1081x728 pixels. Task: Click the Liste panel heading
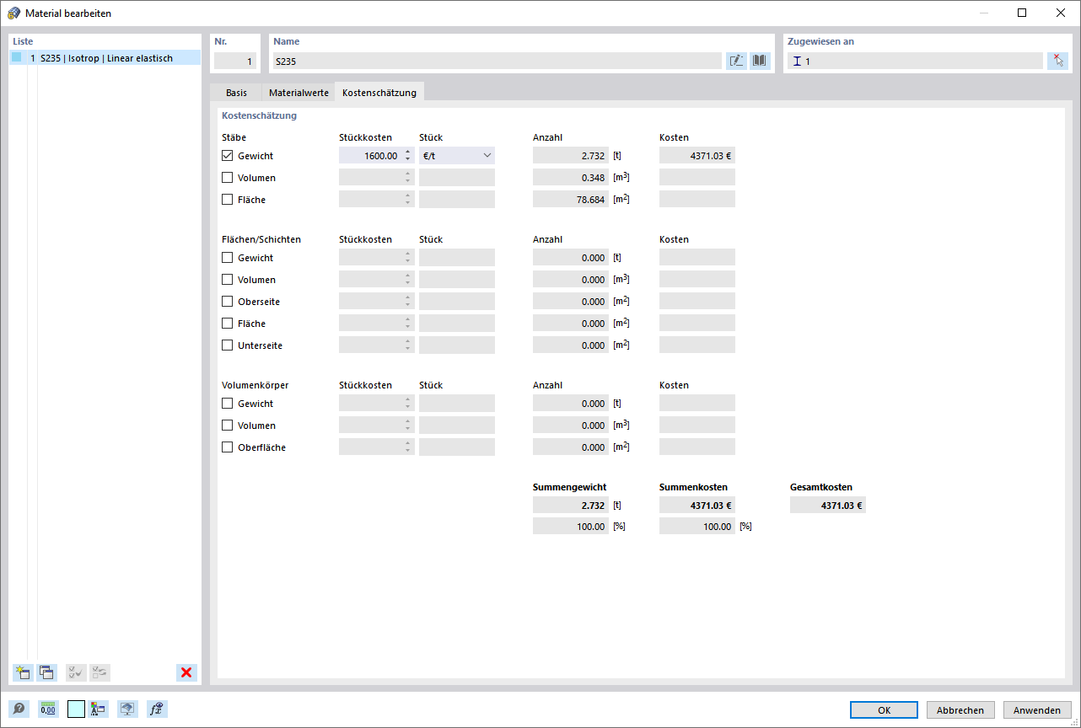(23, 41)
